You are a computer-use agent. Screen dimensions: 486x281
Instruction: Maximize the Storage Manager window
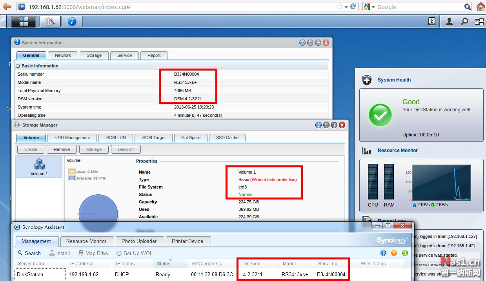click(334, 125)
